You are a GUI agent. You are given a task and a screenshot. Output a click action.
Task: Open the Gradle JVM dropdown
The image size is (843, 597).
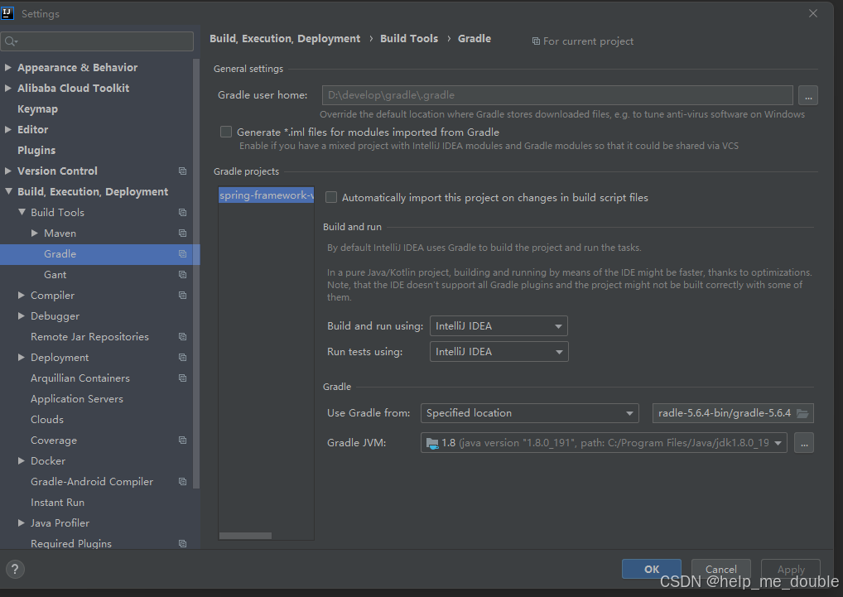[x=604, y=443]
